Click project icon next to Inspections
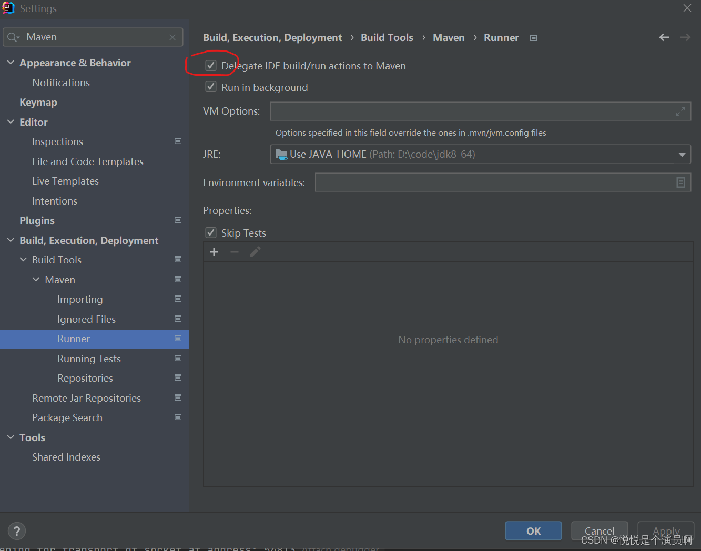701x551 pixels. [x=178, y=141]
